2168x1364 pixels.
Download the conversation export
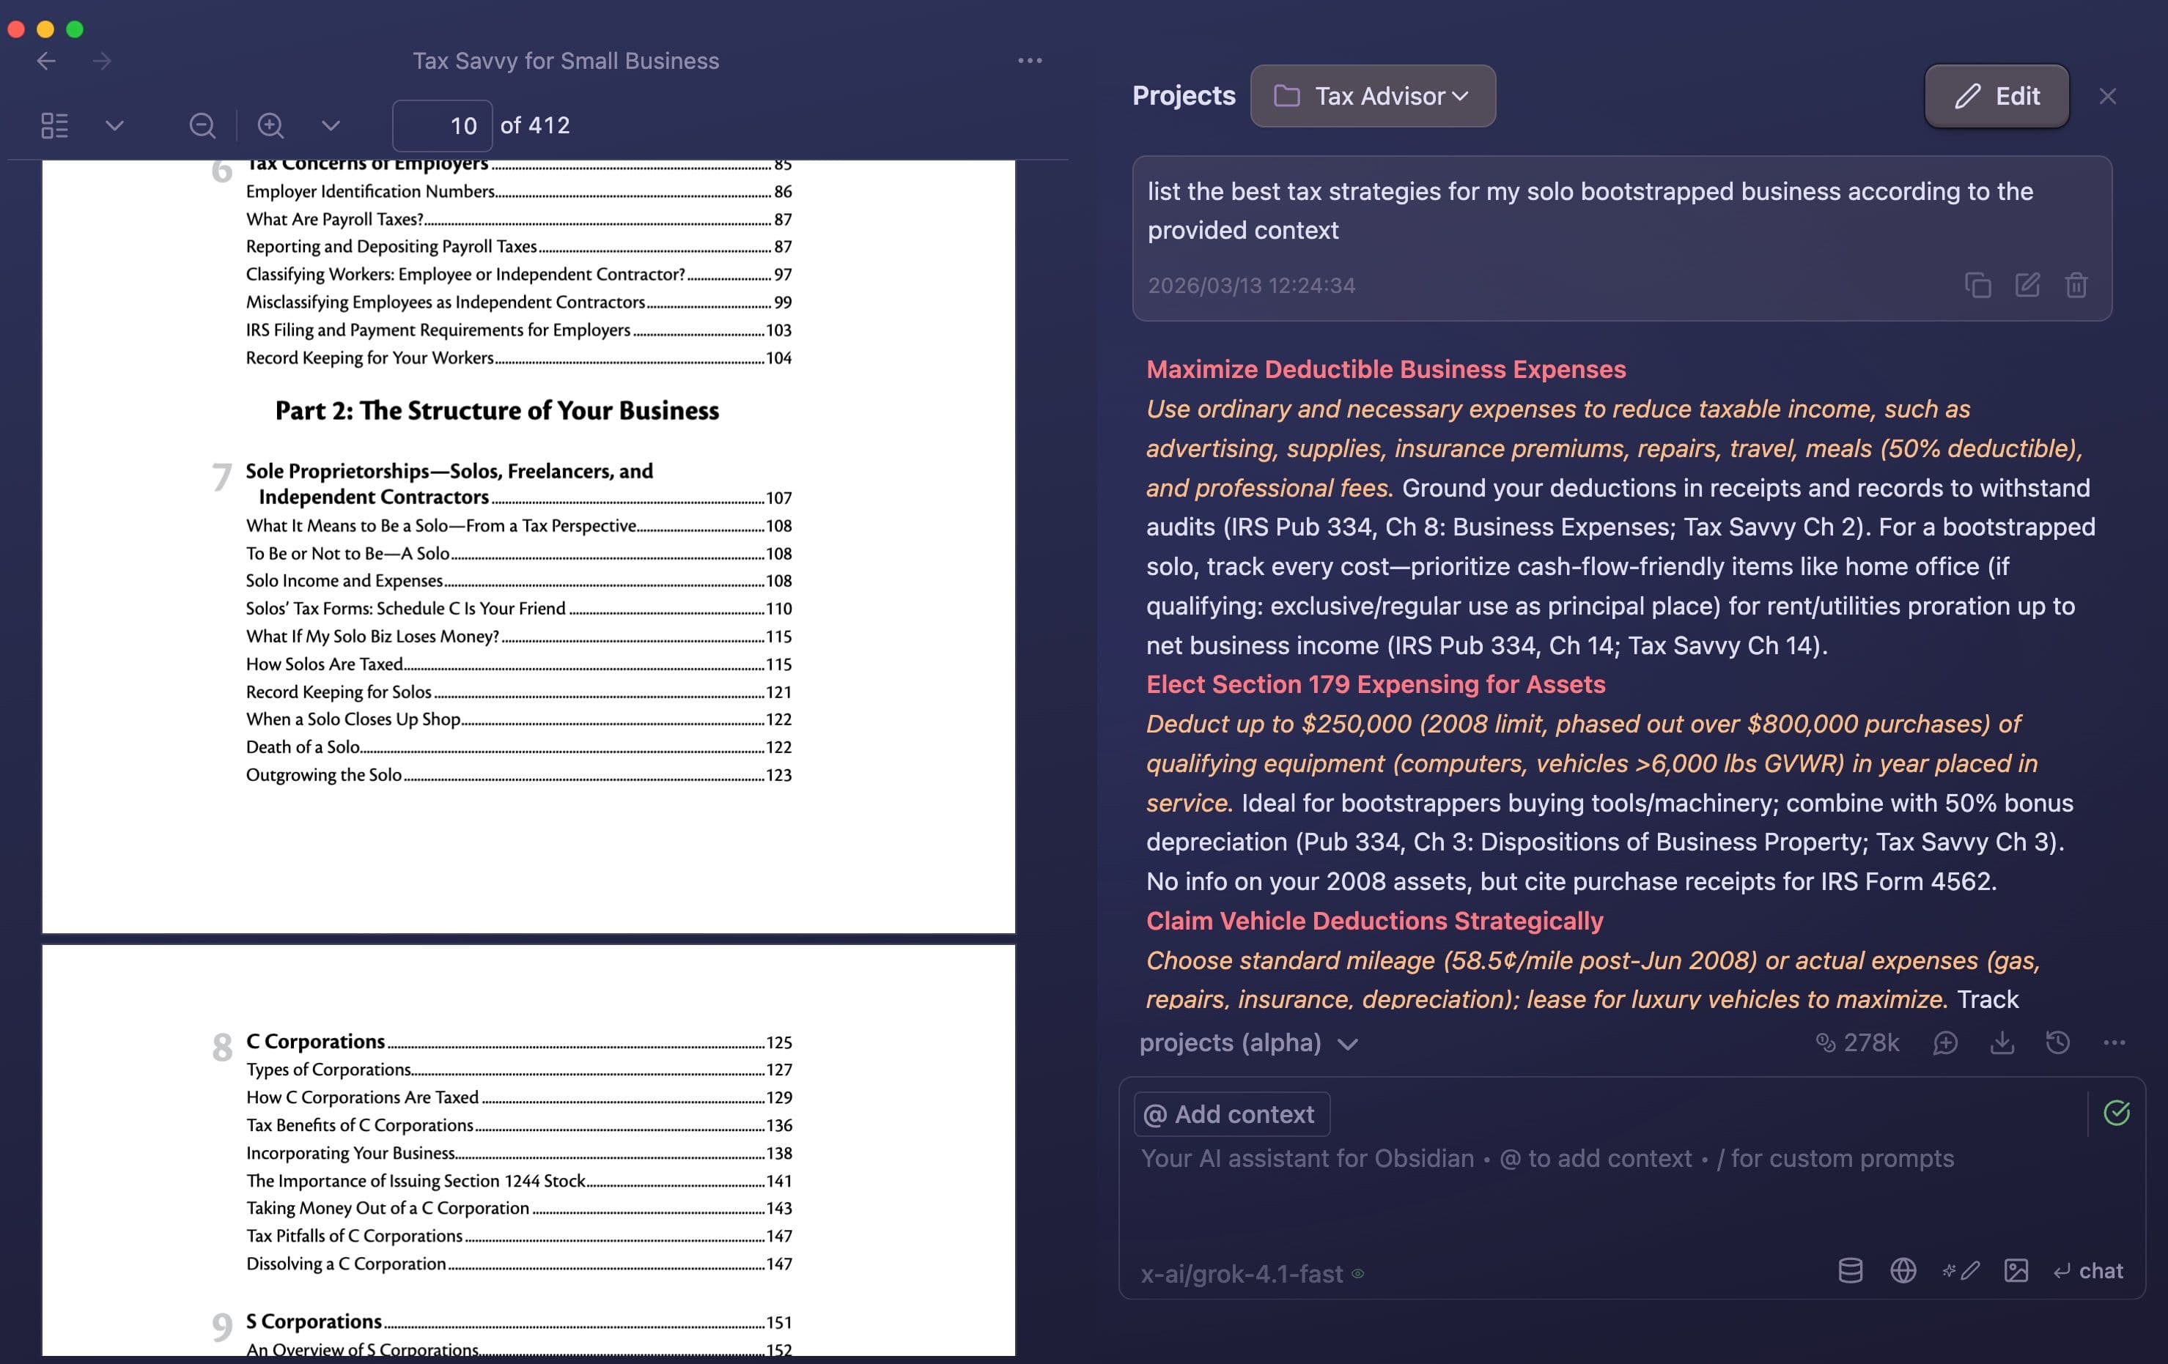tap(2002, 1043)
